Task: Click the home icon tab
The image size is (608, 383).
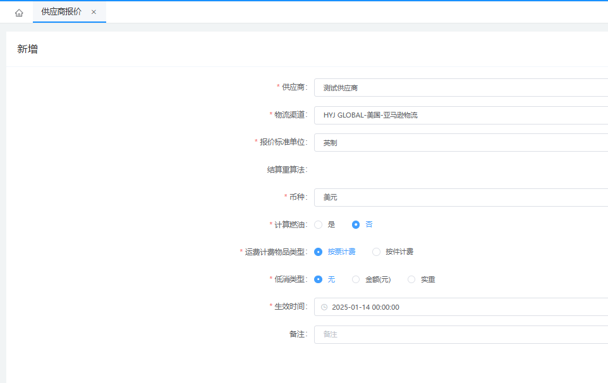Action: coord(19,13)
